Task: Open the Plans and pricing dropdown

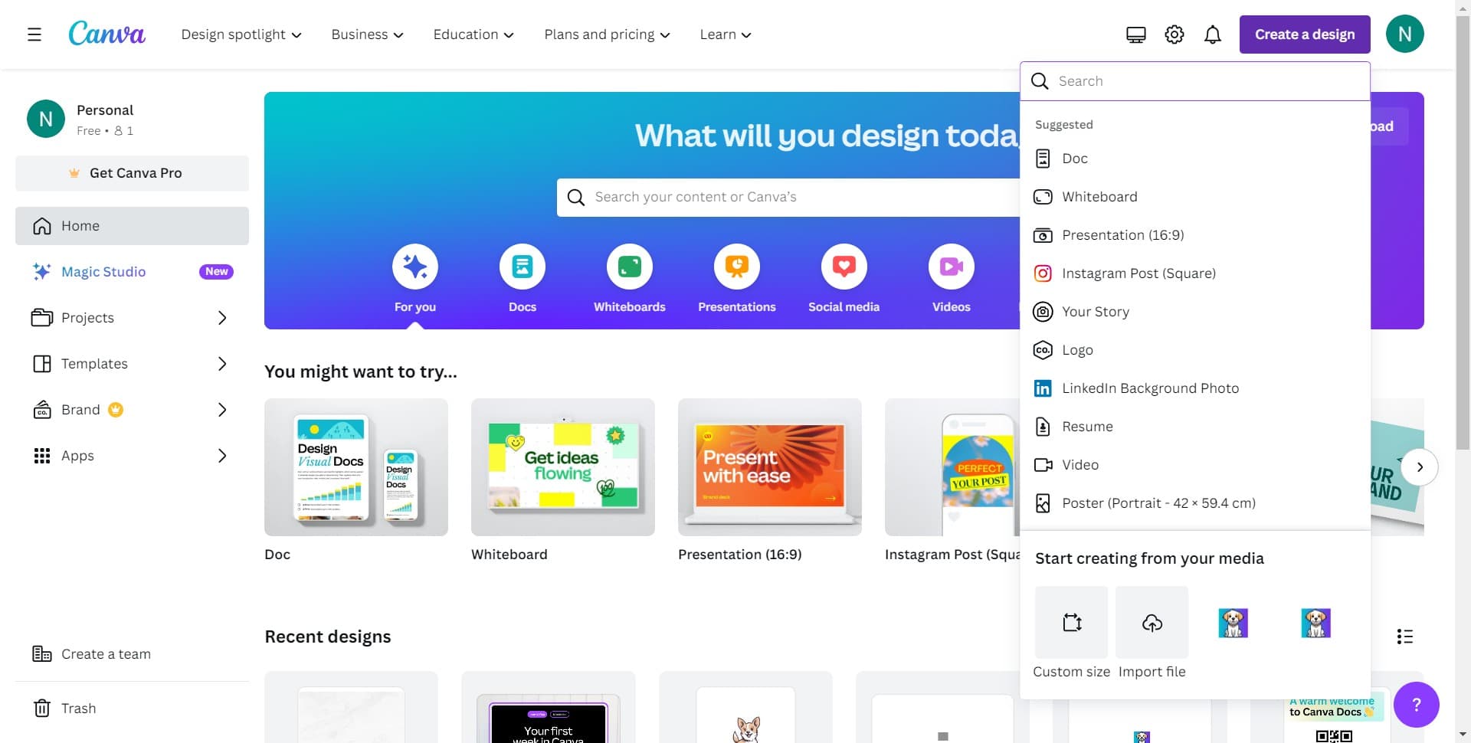Action: tap(607, 34)
